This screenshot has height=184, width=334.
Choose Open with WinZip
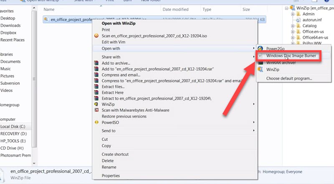point(119,23)
